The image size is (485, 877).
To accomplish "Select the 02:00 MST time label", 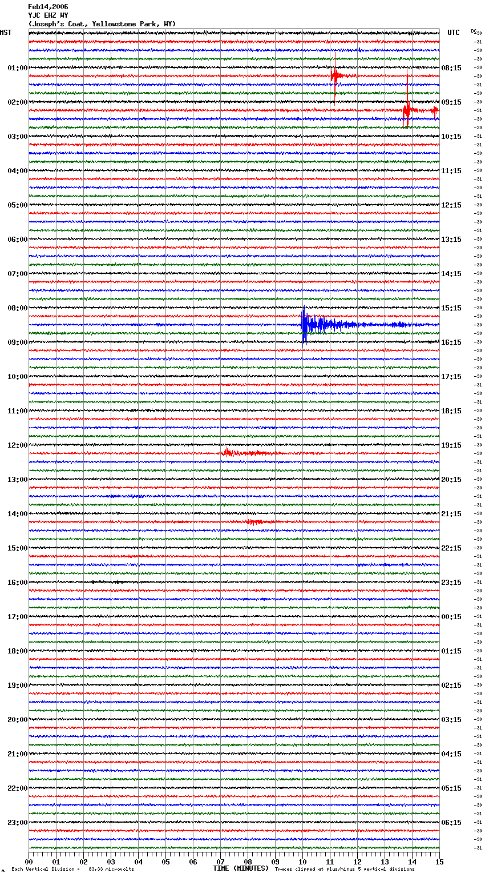I will [x=18, y=102].
